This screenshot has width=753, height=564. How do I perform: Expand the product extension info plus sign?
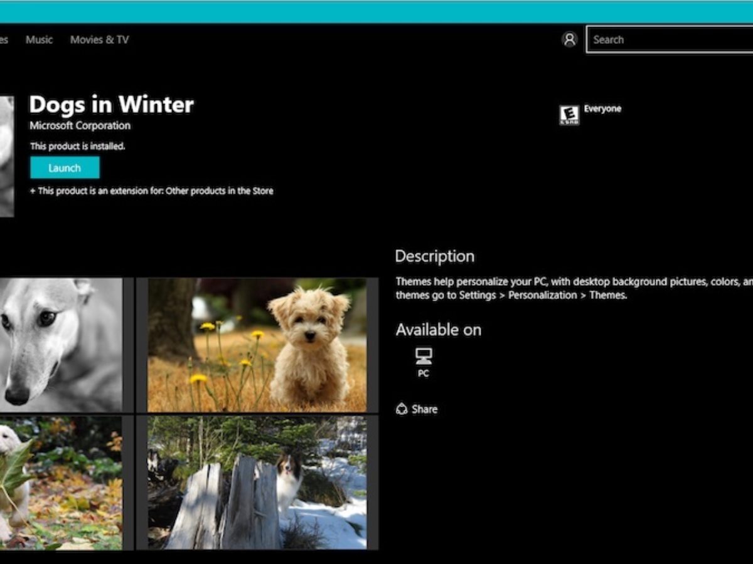click(33, 191)
